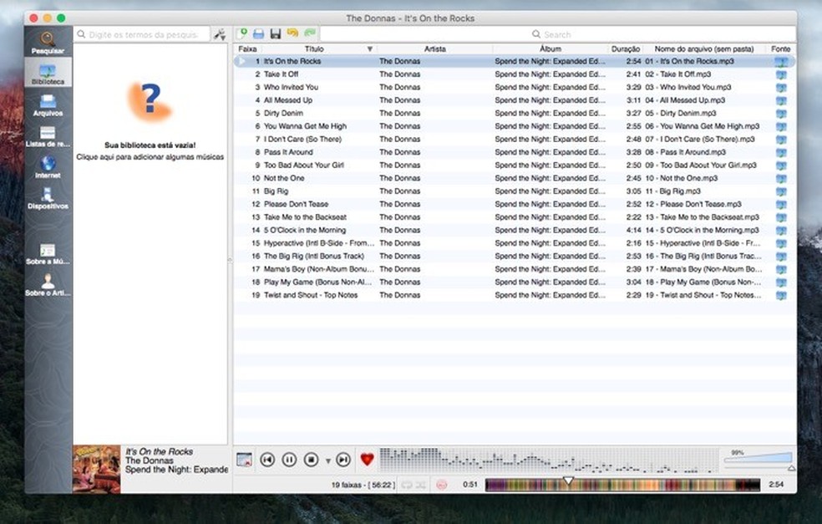822x524 pixels.
Task: Click the album cover thumbnail
Action: click(x=96, y=470)
